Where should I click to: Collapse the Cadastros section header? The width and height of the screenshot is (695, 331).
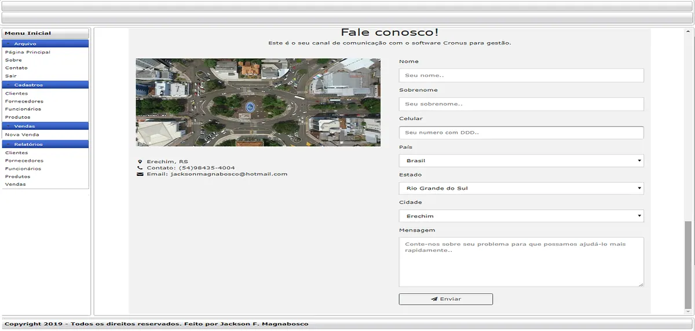pyautogui.click(x=45, y=85)
